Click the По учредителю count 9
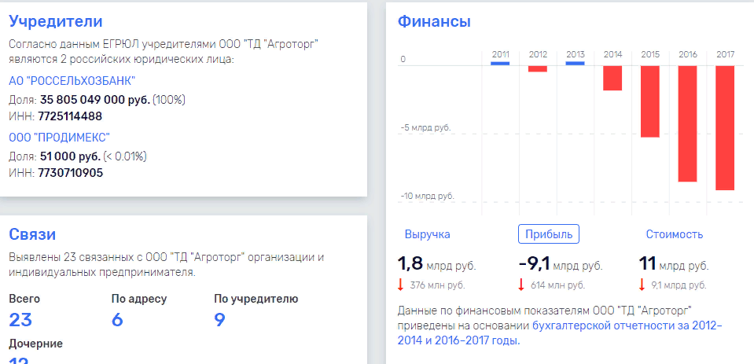 [x=220, y=320]
